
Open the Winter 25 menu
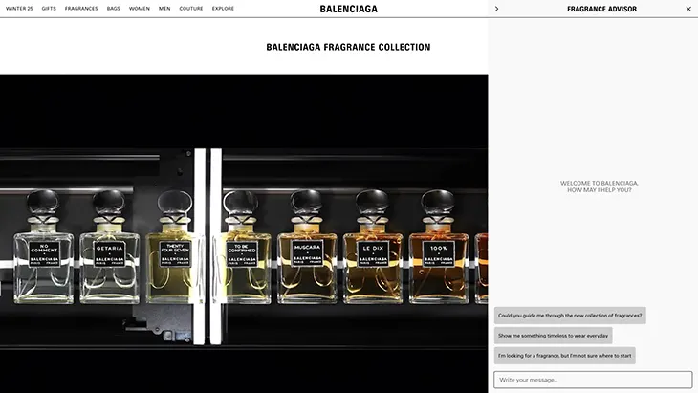click(19, 9)
